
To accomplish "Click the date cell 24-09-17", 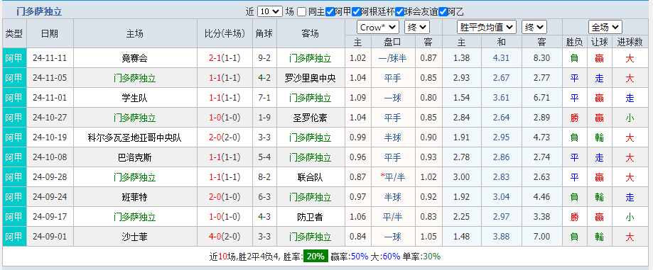I will click(x=50, y=217).
